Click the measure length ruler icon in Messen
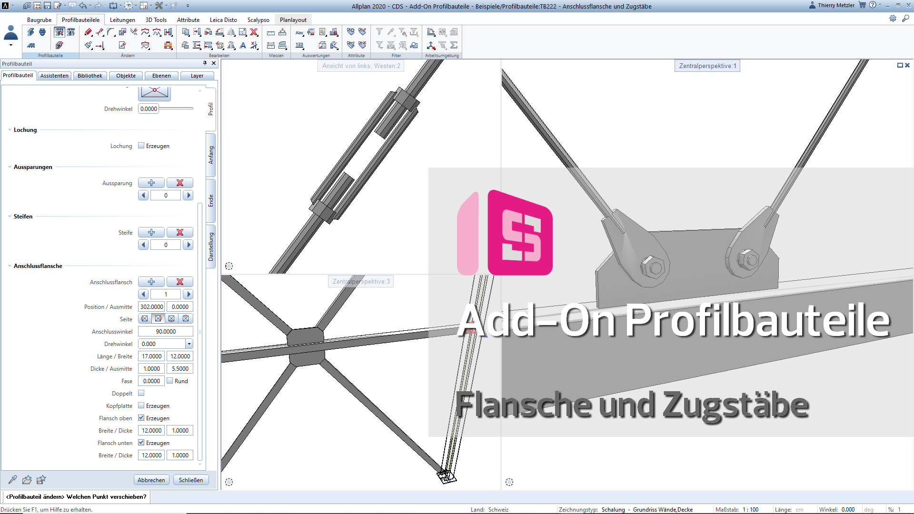This screenshot has height=514, width=914. pos(271,32)
